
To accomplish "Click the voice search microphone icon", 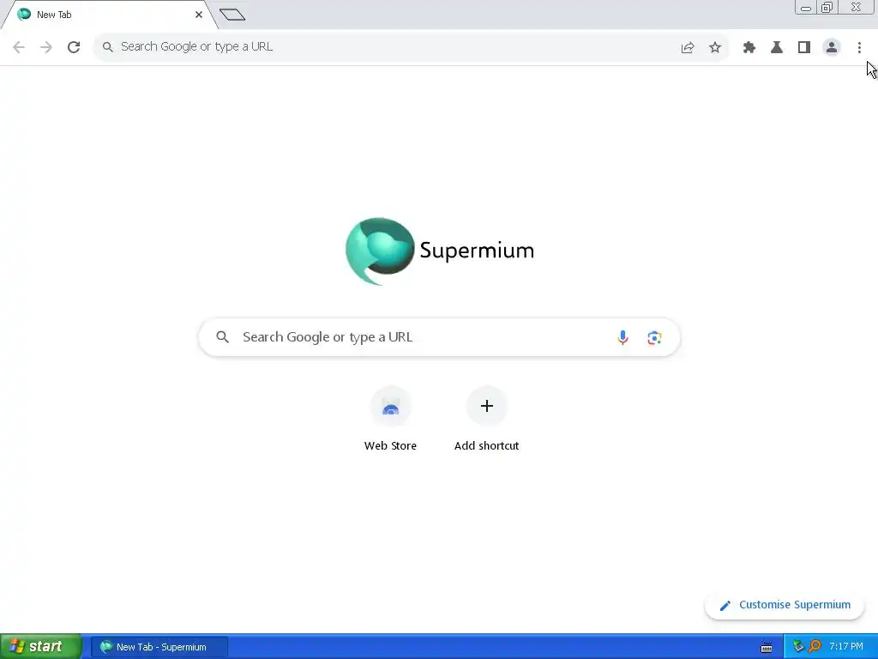I will click(x=622, y=337).
